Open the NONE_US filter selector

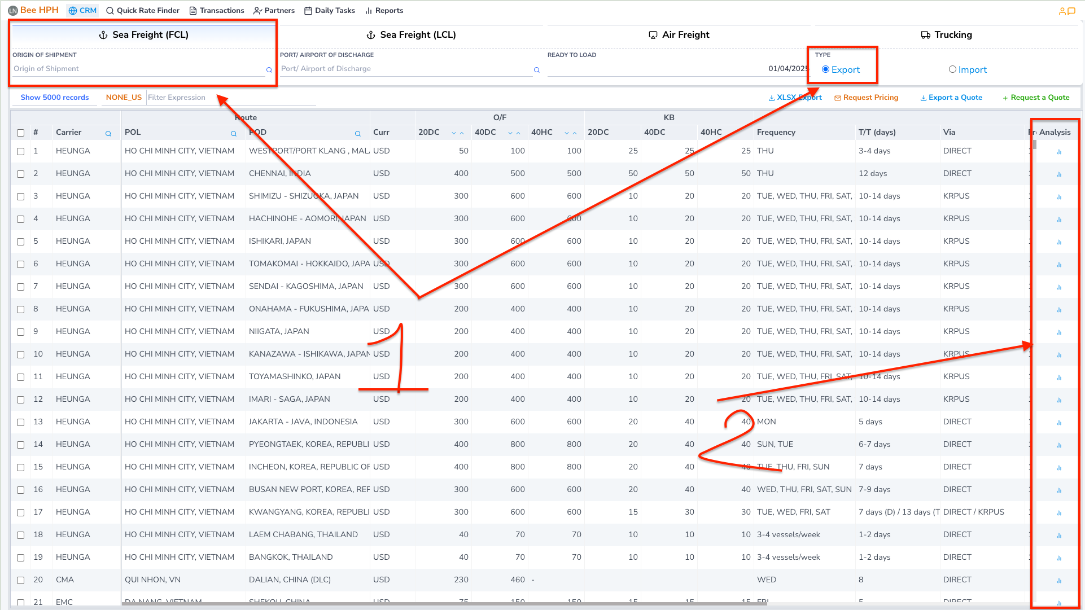124,97
